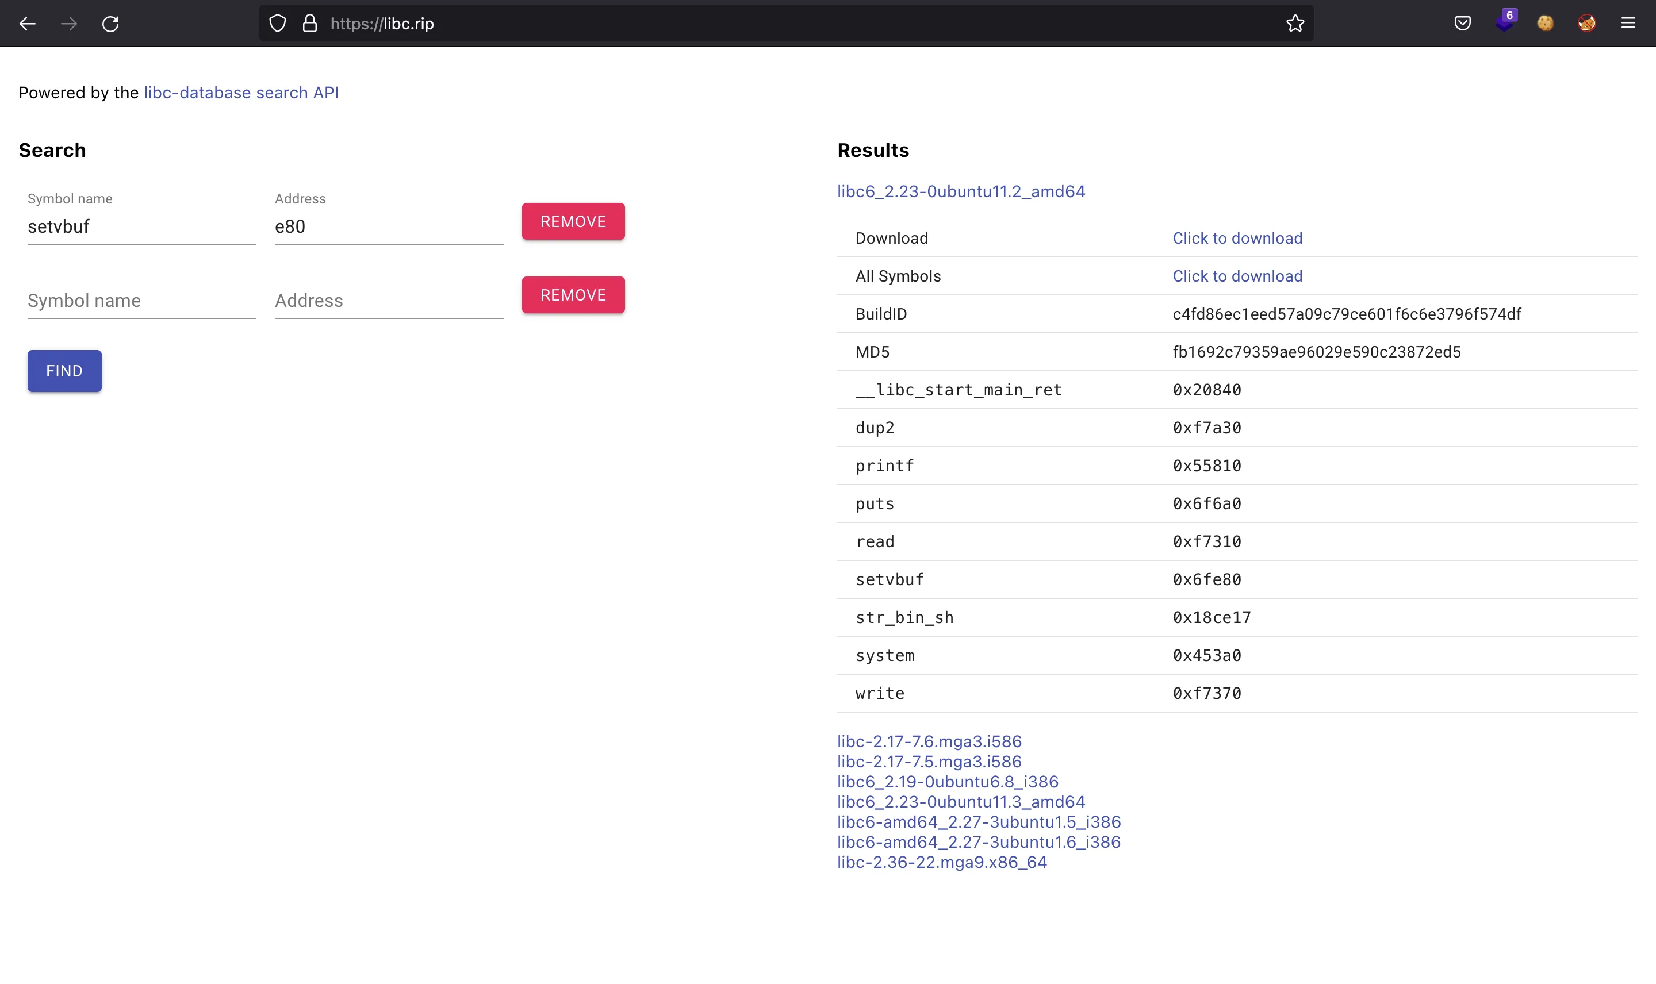Click the dup2 address 0xf7a30
This screenshot has width=1656, height=984.
click(x=1206, y=428)
